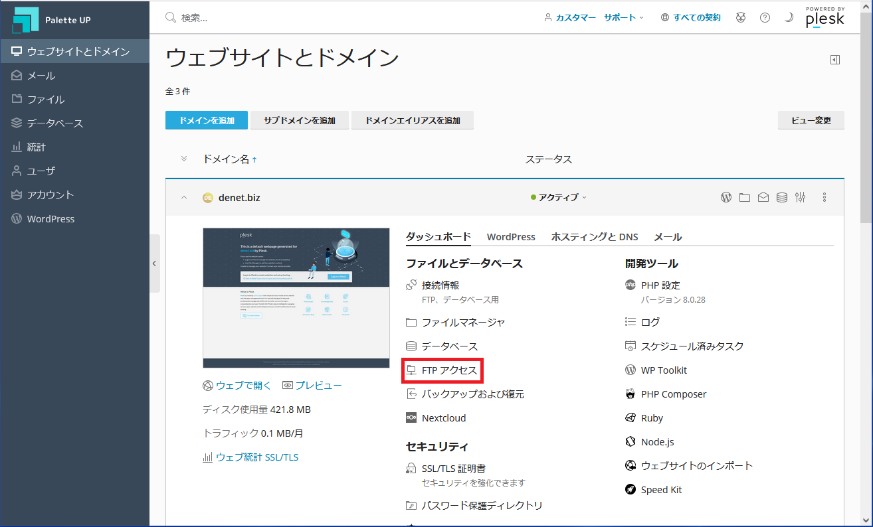Expand all domains double-chevron
Screen dimensions: 873x527
point(184,159)
